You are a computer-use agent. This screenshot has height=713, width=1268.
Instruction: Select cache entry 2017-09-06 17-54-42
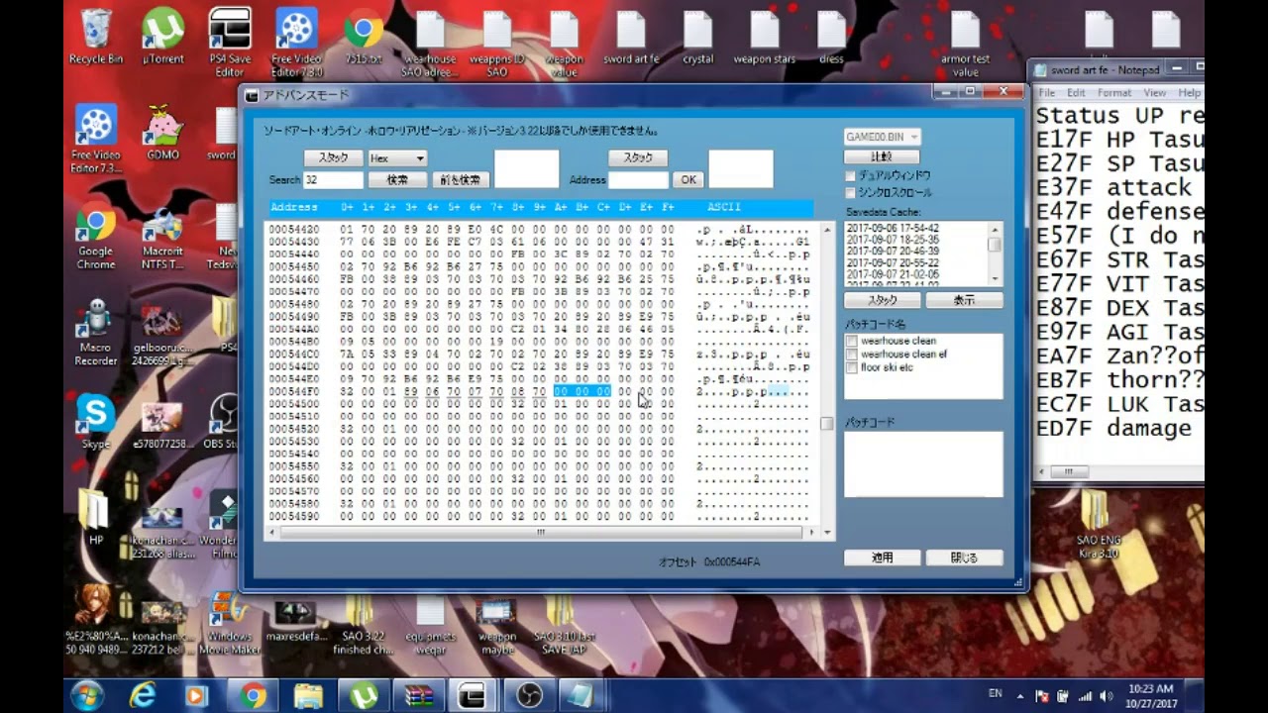point(893,228)
